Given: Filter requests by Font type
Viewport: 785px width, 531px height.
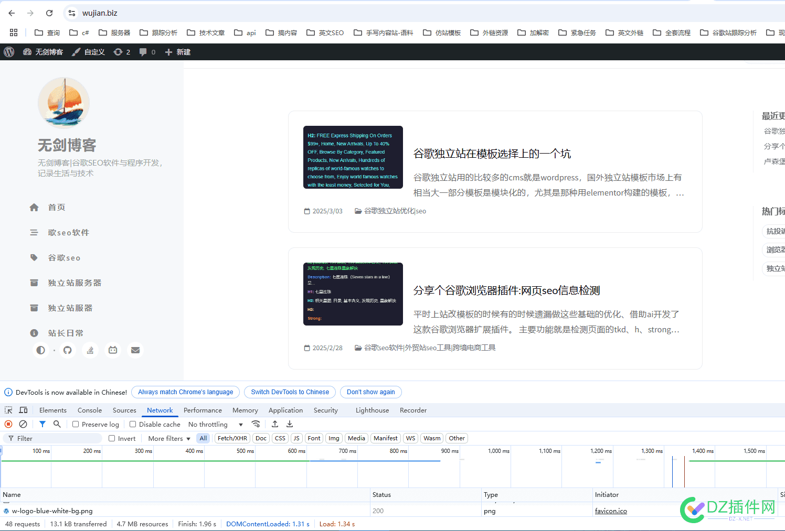Looking at the screenshot, I should 314,438.
